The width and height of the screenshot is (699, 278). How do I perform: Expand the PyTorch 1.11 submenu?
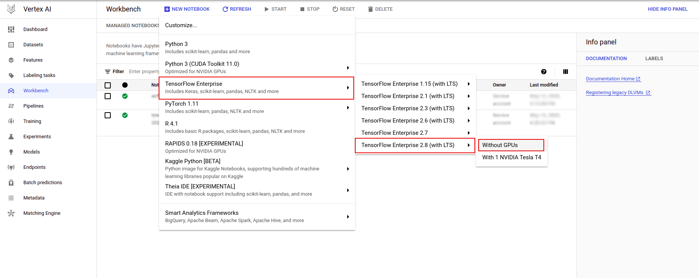pos(257,108)
